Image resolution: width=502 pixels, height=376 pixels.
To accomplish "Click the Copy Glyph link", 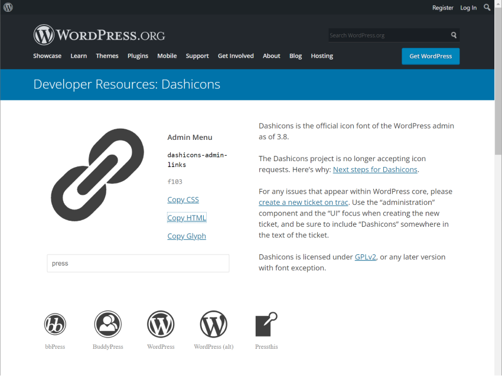I will point(187,236).
